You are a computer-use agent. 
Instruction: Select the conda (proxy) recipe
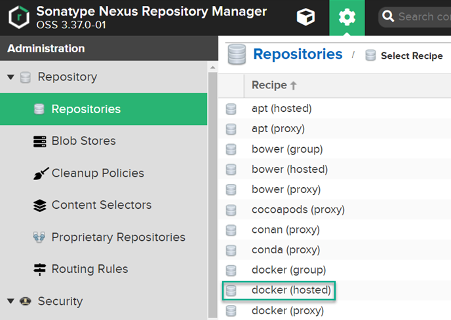334,249
